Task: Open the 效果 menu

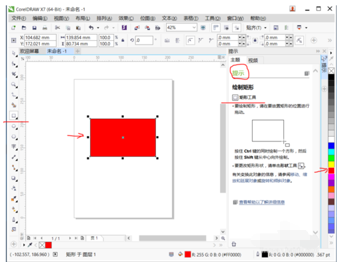Action: 126,18
